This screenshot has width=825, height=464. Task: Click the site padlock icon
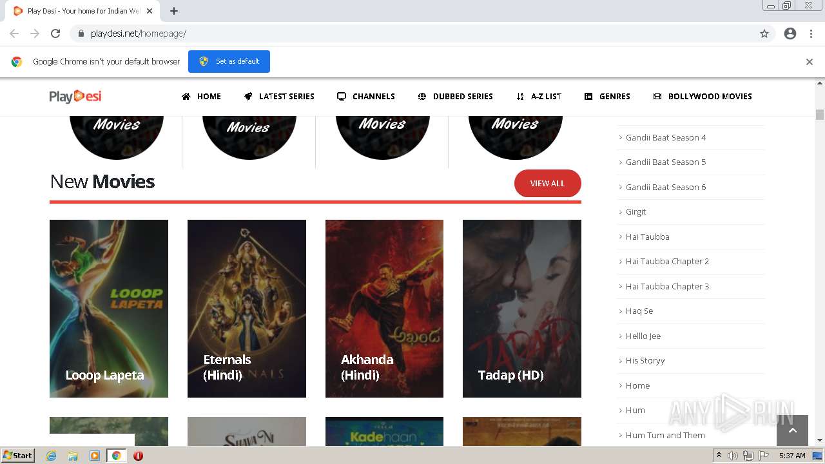(x=81, y=34)
